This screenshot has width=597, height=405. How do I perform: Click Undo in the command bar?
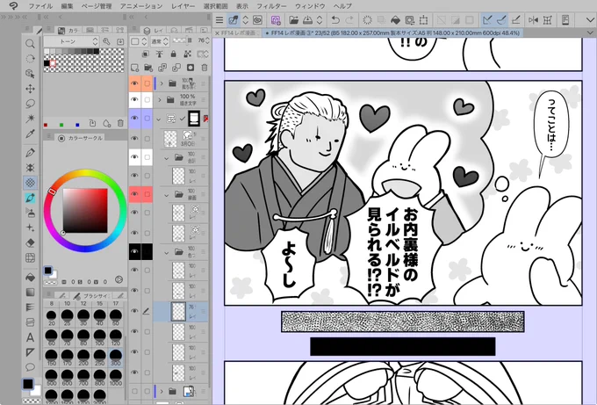tap(335, 20)
